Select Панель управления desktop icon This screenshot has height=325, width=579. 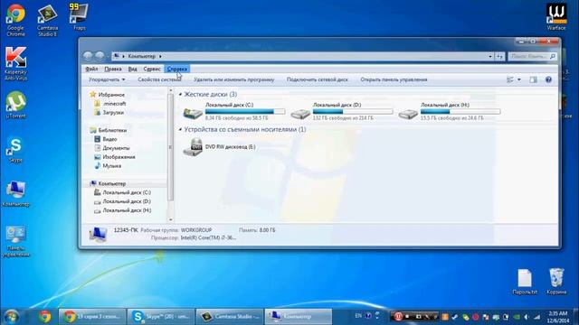[x=15, y=241]
